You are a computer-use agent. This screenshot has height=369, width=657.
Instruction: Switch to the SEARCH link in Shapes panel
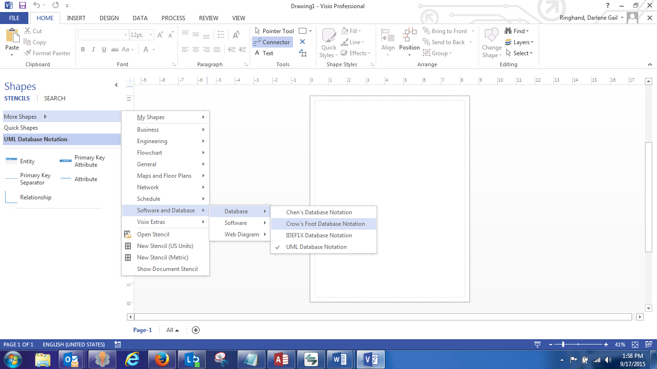tap(54, 98)
